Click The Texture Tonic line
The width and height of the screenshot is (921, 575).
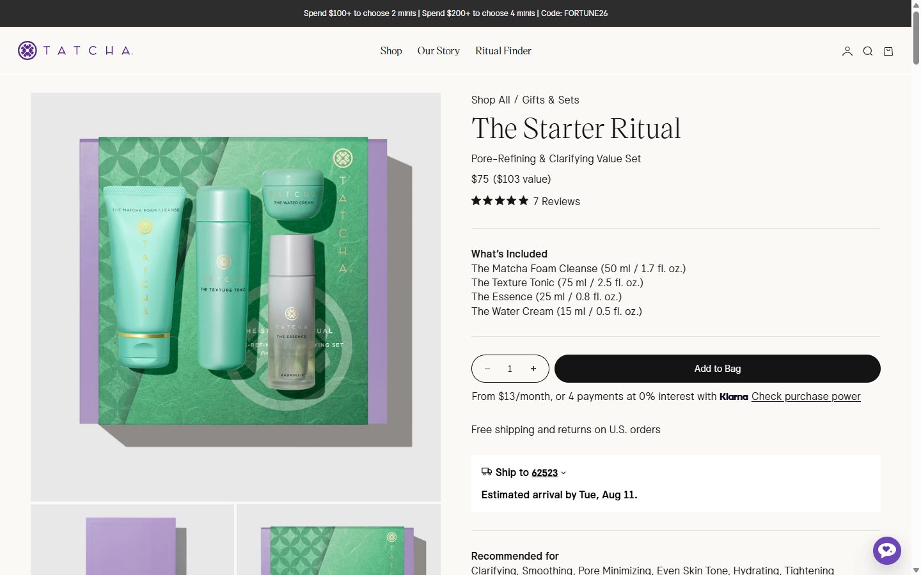(x=557, y=282)
